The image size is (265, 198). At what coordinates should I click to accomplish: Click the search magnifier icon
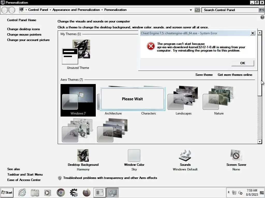(x=261, y=10)
